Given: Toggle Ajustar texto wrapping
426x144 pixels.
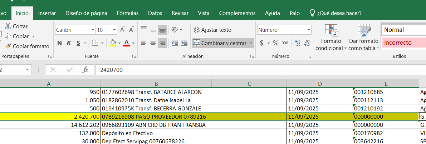Looking at the screenshot, I should [212, 30].
